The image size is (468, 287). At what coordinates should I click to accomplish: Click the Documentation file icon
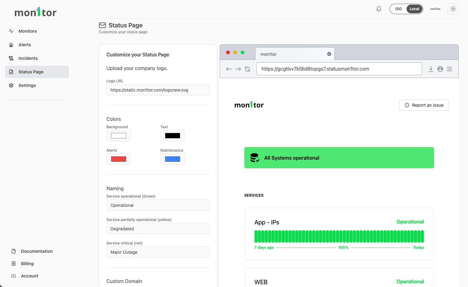coord(14,251)
